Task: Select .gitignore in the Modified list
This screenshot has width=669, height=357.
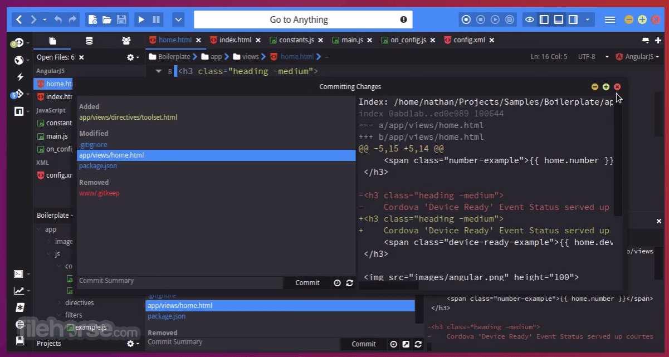Action: pos(93,145)
